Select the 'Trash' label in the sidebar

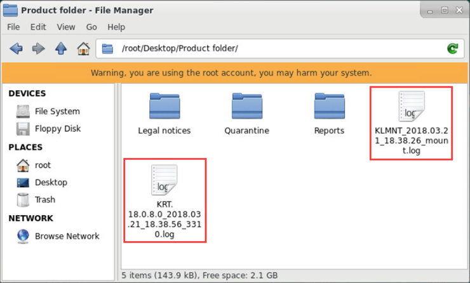pos(45,200)
